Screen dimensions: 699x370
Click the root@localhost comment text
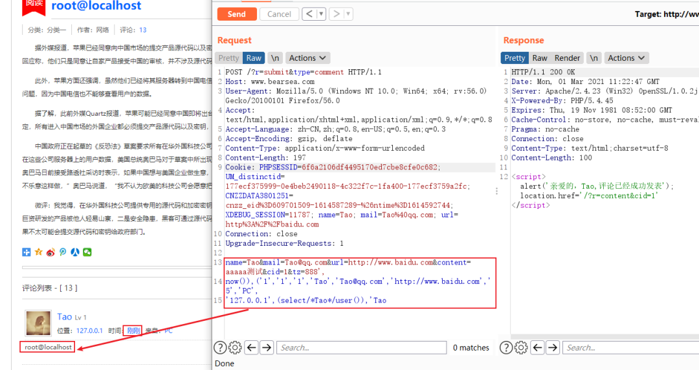(48, 347)
